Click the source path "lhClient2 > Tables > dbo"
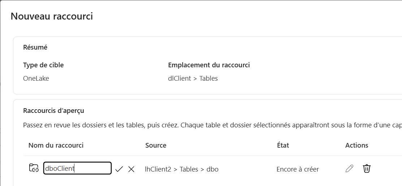This screenshot has height=186, width=402. click(x=181, y=169)
